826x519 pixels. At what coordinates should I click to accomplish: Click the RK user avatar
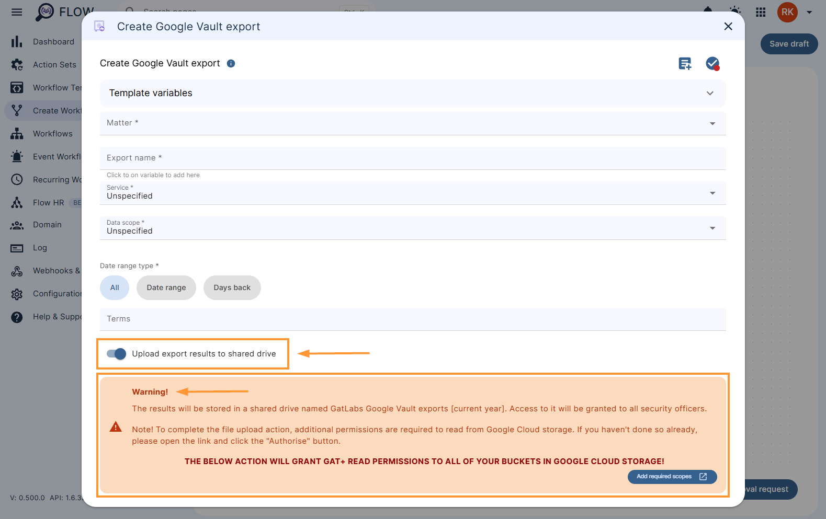click(x=787, y=12)
